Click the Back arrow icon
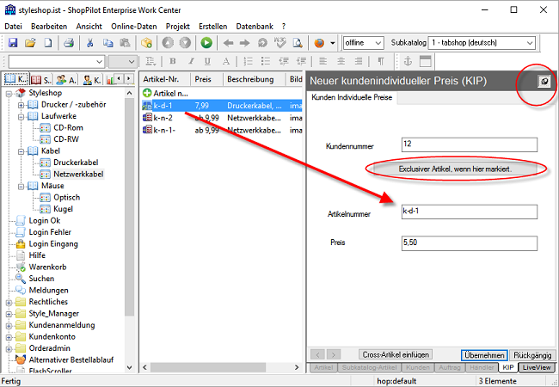559x387 pixels. tap(228, 43)
